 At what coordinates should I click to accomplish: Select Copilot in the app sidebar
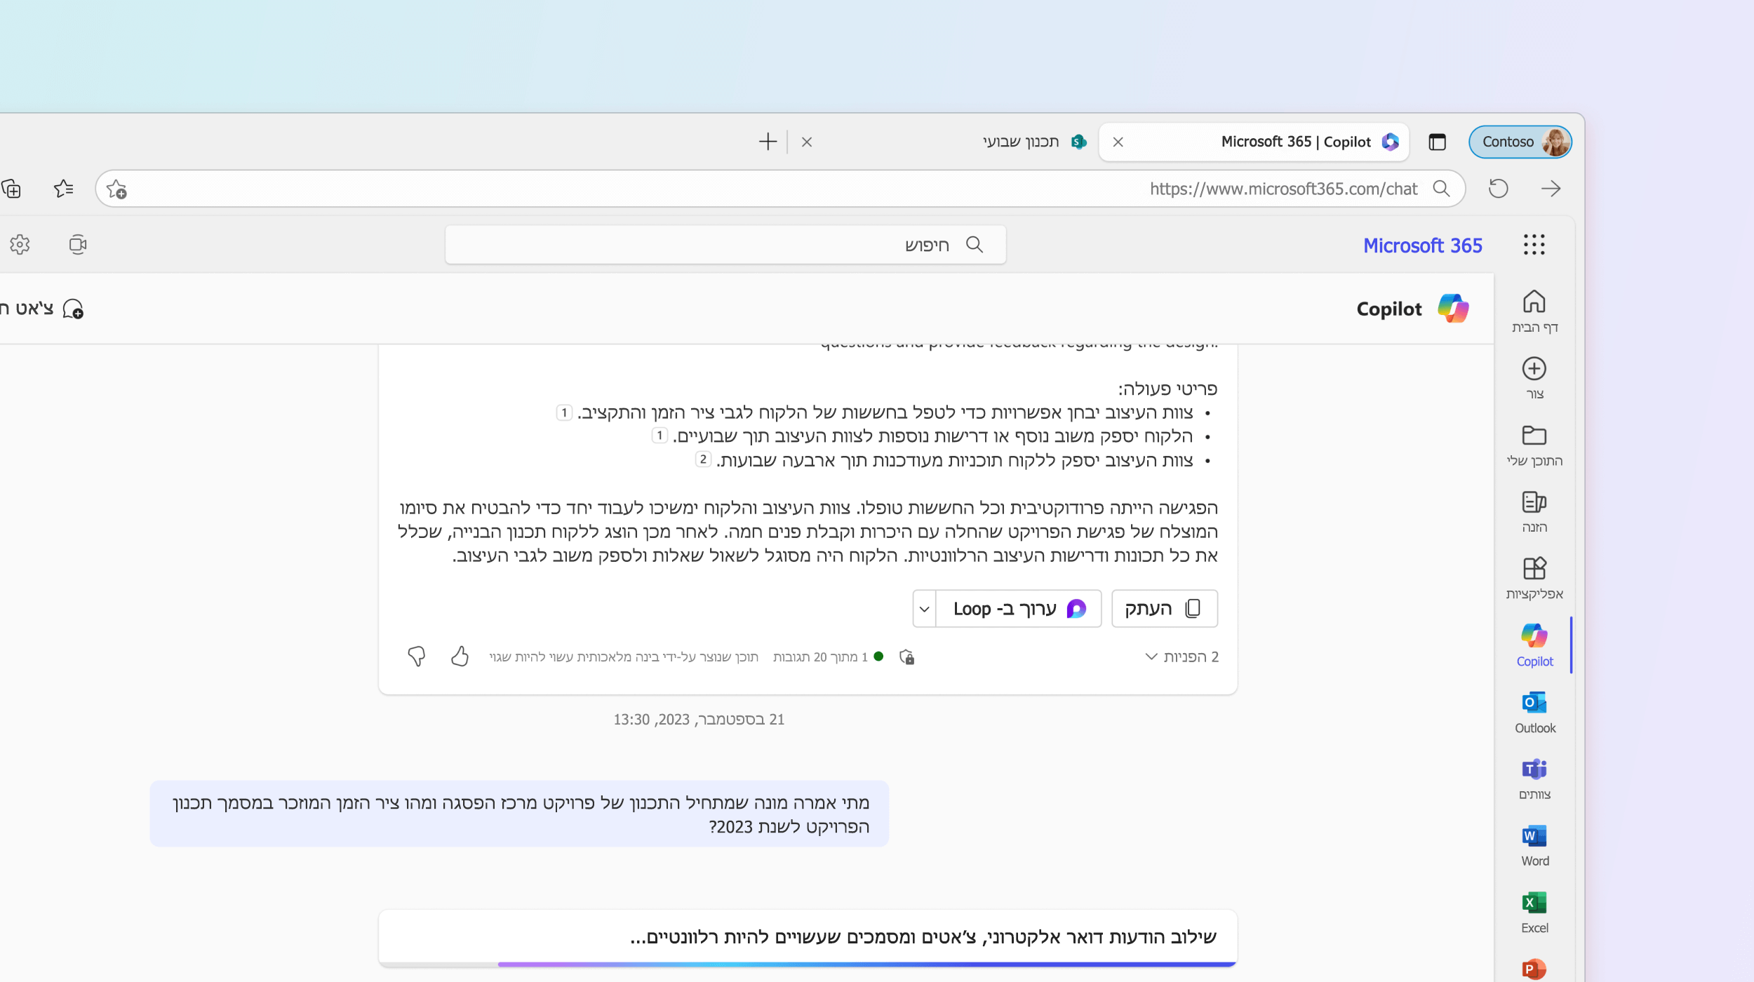(x=1534, y=645)
